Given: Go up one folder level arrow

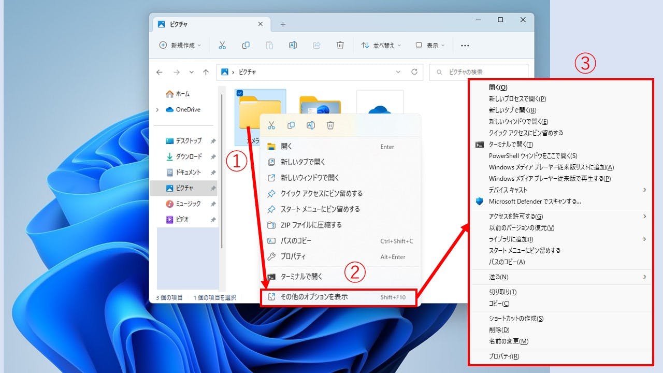Looking at the screenshot, I should (206, 72).
